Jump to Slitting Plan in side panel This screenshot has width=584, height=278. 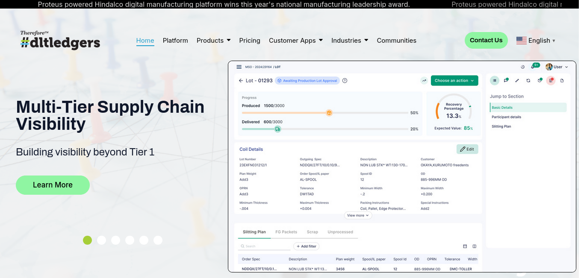pos(501,126)
